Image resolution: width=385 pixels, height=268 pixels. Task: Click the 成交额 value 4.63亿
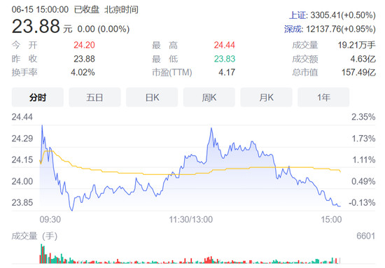click(x=363, y=59)
